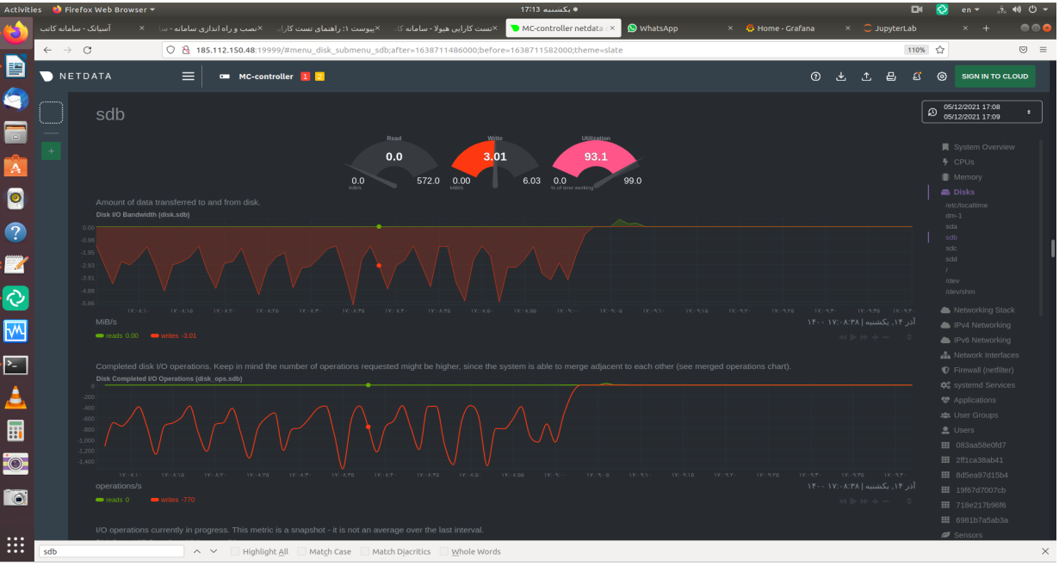Click the chart resize handle under bandwidth chart
This screenshot has height=565, width=1059.
point(909,337)
